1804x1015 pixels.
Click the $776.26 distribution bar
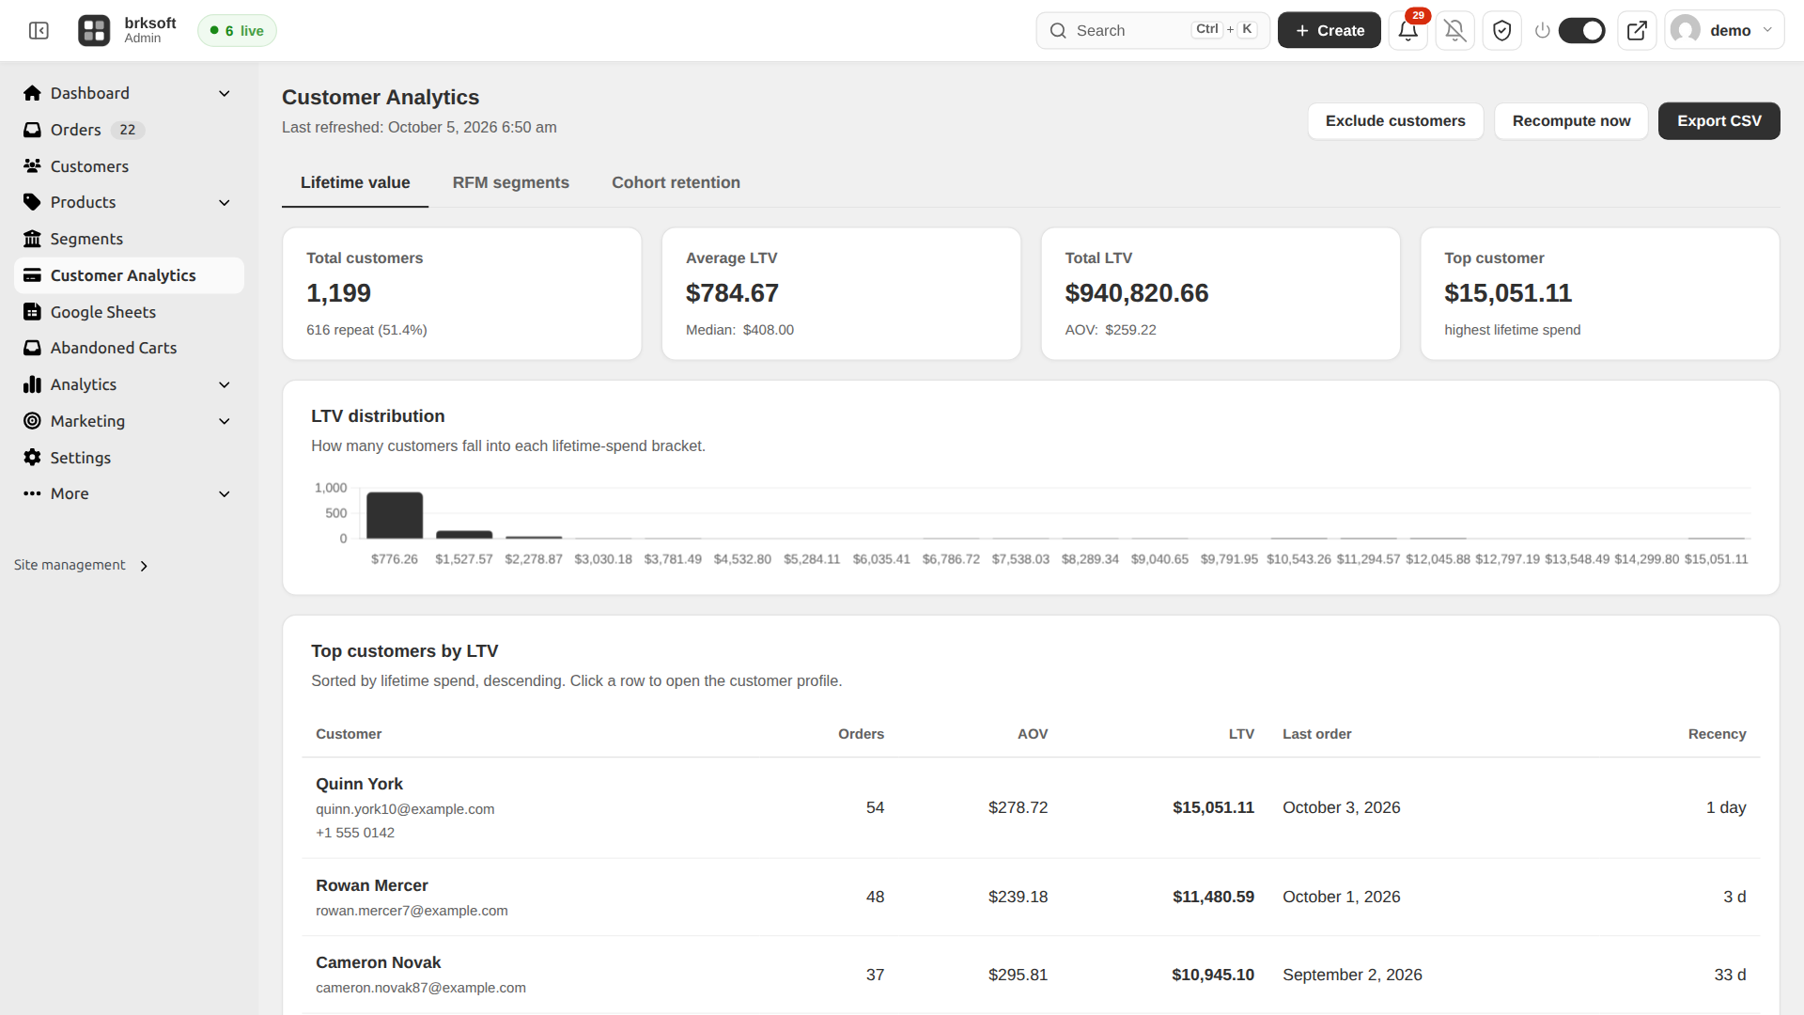(395, 515)
